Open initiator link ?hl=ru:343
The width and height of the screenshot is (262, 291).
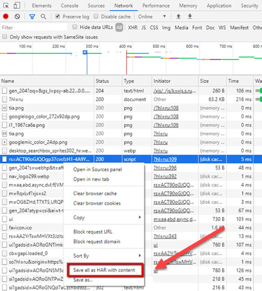point(165,236)
